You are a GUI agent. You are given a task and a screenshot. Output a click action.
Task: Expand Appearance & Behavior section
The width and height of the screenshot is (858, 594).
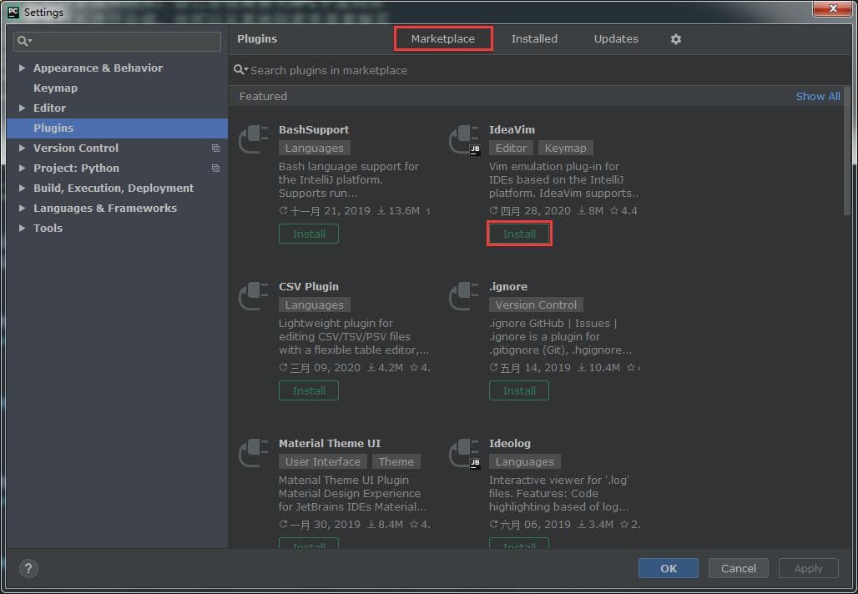(22, 68)
